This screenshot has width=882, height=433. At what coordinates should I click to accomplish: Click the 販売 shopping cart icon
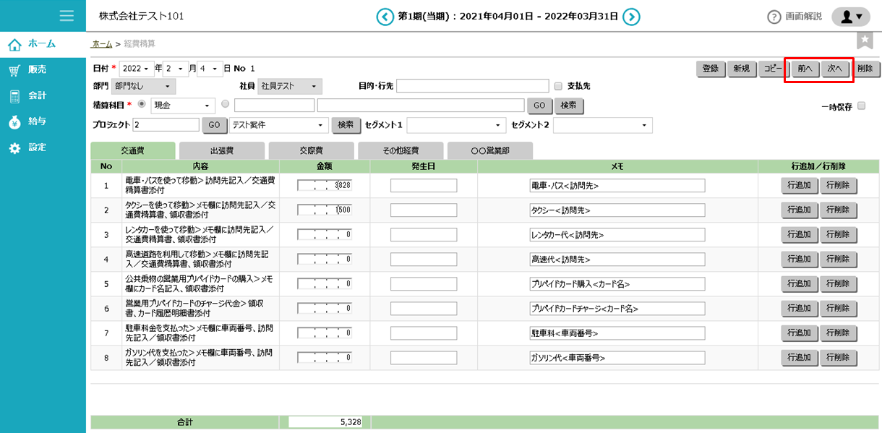[14, 70]
